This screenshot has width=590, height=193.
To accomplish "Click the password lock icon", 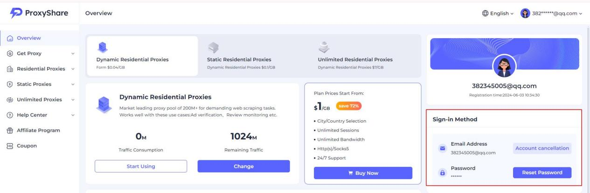I will point(443,172).
